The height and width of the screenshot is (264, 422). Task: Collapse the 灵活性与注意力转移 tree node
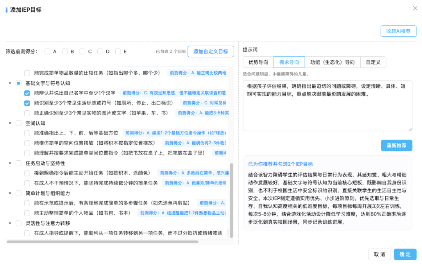tap(10, 223)
